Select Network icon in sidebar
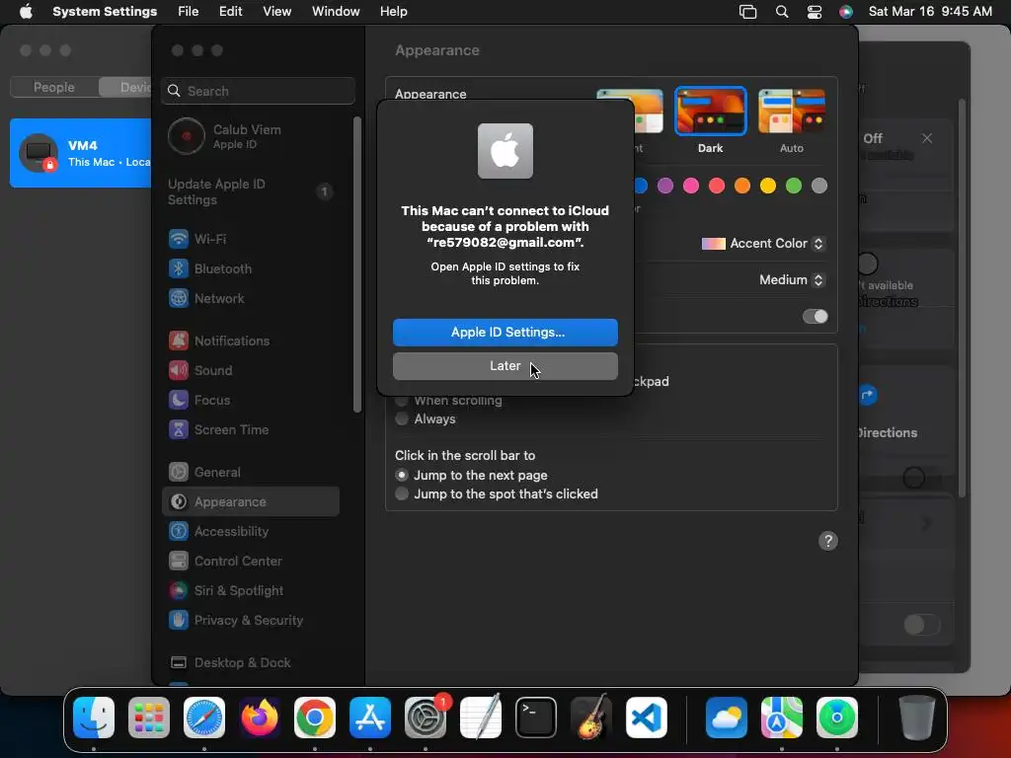This screenshot has height=758, width=1011. click(179, 298)
